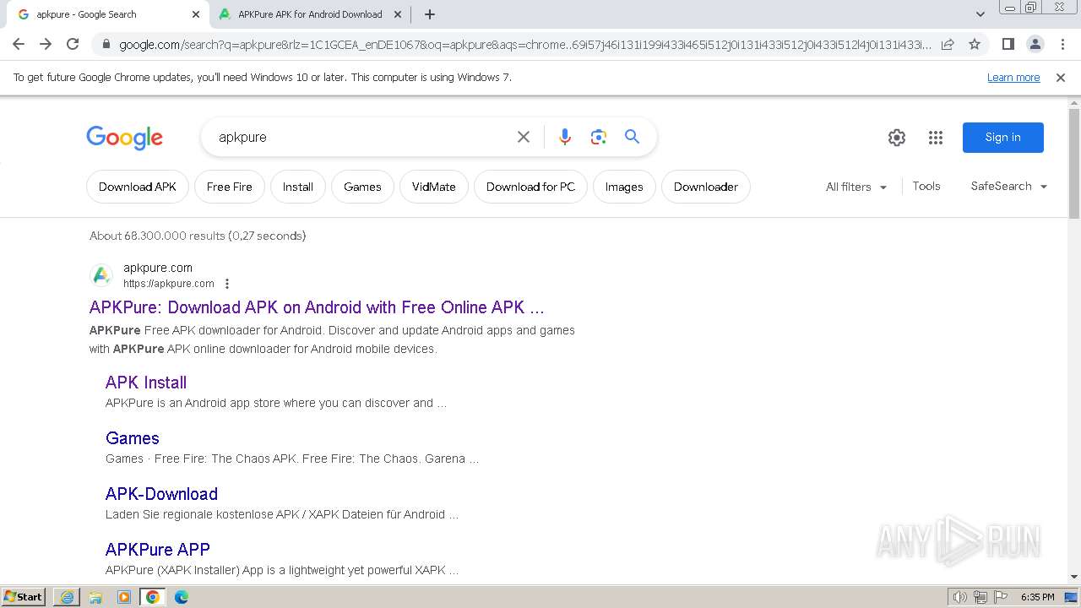The width and height of the screenshot is (1081, 608).
Task: Bookmark this page with the star
Action: (975, 44)
